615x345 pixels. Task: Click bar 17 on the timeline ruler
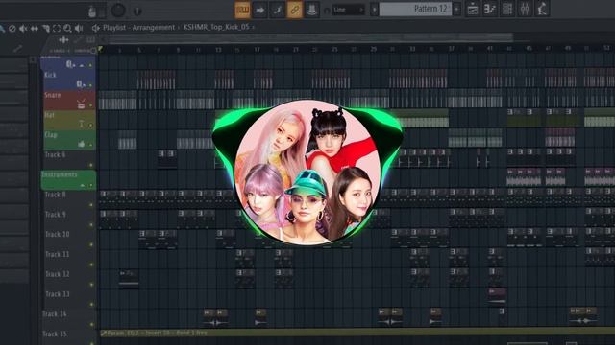click(x=257, y=50)
